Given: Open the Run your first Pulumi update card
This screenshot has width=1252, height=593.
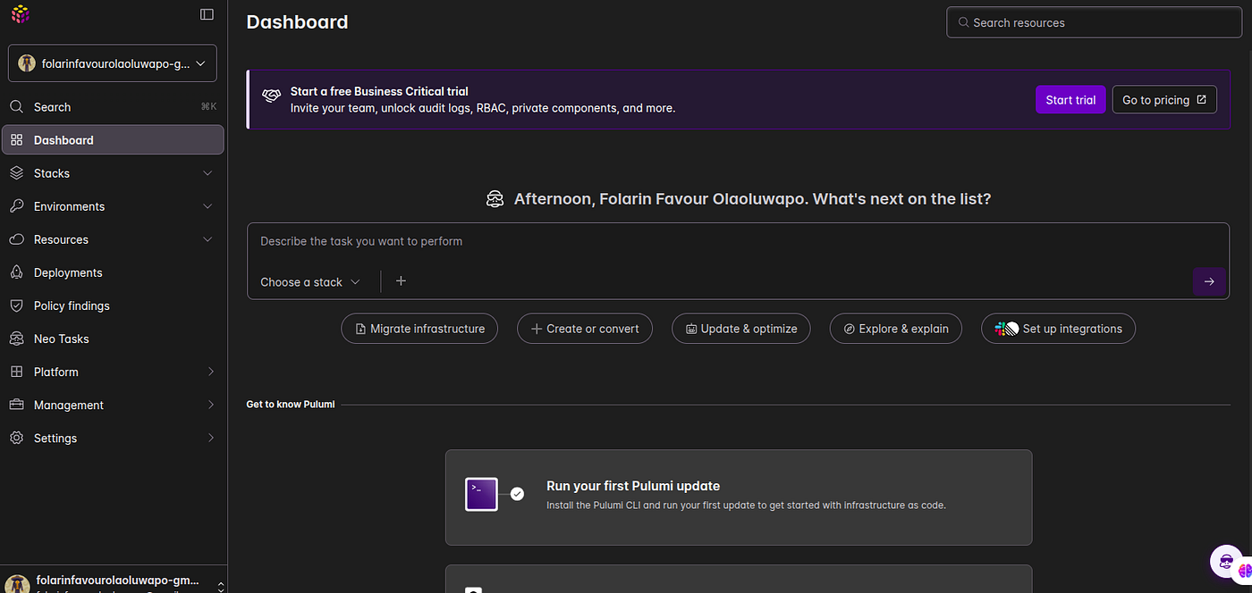Looking at the screenshot, I should [739, 497].
